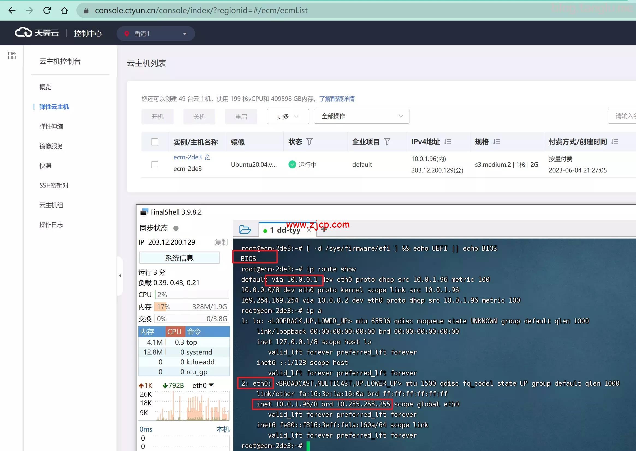636x451 pixels.
Task: Open the 企业项目 column filter icon
Action: [388, 142]
